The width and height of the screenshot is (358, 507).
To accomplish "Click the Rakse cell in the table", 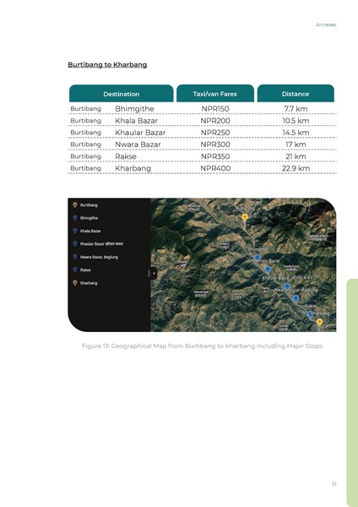I will (126, 156).
